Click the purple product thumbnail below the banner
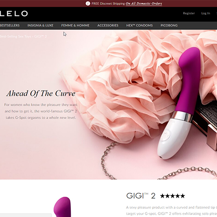The height and width of the screenshot is (217, 217). [62, 207]
